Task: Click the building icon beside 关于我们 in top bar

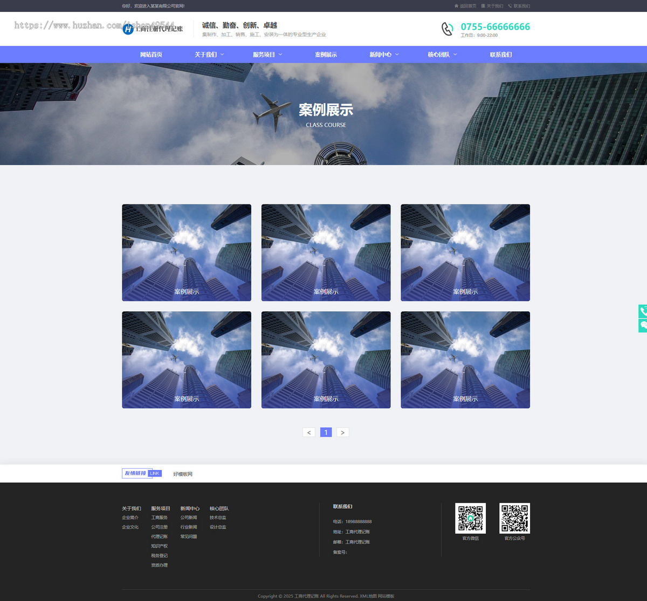Action: 483,6
